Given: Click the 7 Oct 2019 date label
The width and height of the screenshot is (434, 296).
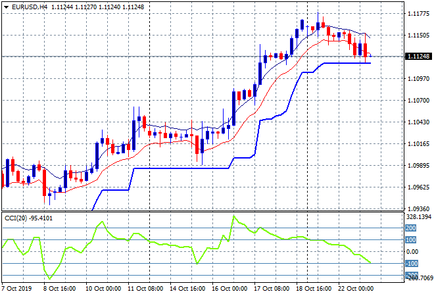Looking at the screenshot, I should coord(16,289).
